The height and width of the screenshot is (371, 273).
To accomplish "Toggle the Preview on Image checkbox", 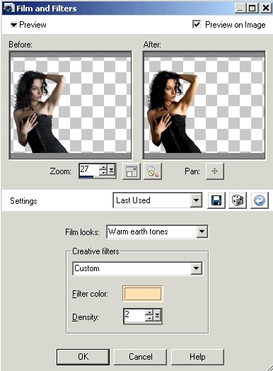I will 197,24.
